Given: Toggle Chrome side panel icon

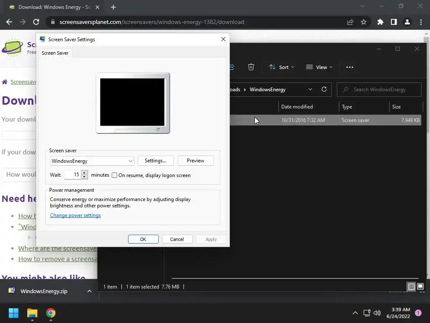Looking at the screenshot, I should click(x=394, y=22).
